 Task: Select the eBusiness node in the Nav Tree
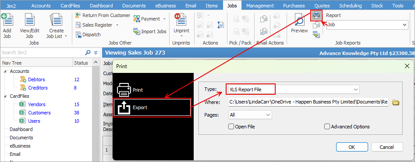tap(20, 146)
